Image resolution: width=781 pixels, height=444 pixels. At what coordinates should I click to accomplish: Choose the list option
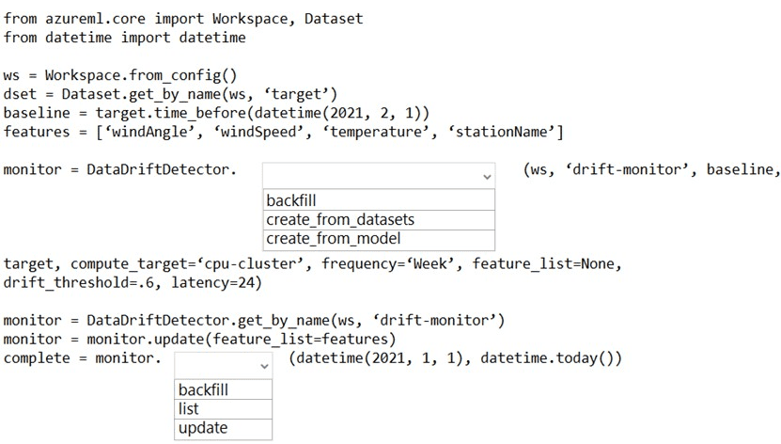tap(224, 408)
